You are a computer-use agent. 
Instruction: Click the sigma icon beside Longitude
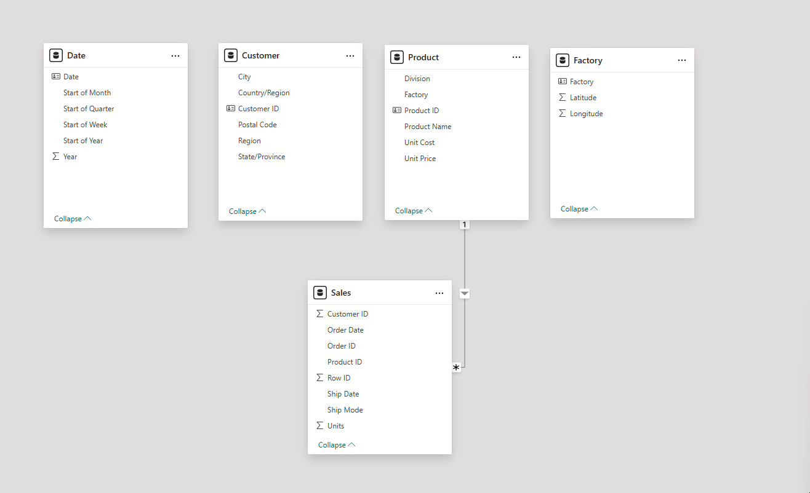coord(562,114)
